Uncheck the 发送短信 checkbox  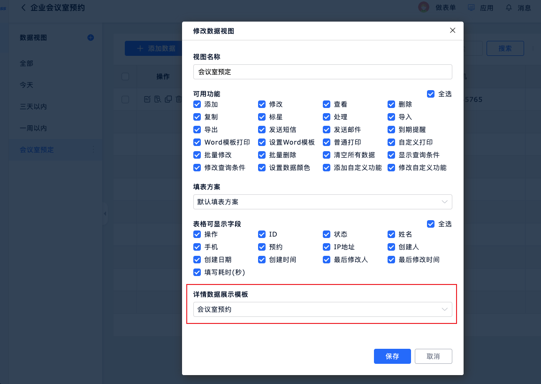262,130
